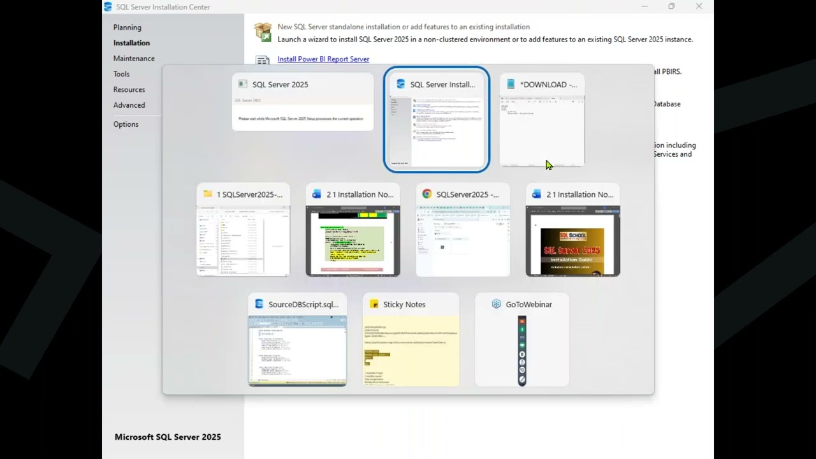Click the installation box icon beside New SQL Server standalone

(263, 32)
